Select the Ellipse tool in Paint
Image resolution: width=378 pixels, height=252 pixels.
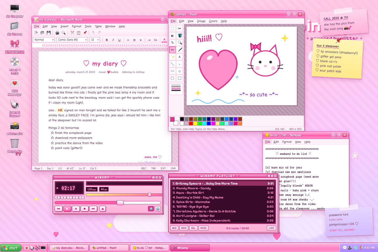click(172, 78)
